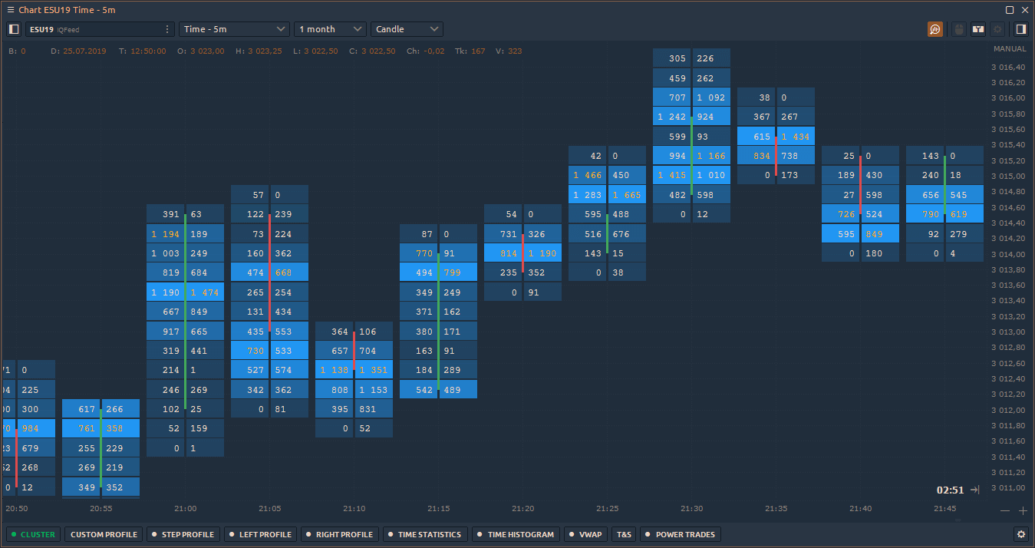1035x548 pixels.
Task: Click the left panel toggle beside ESU19 symbol
Action: 13,28
